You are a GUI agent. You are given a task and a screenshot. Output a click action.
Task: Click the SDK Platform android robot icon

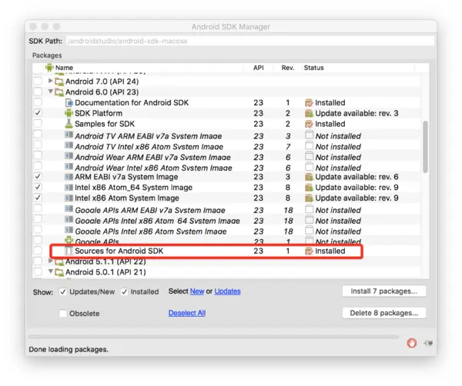(x=69, y=113)
